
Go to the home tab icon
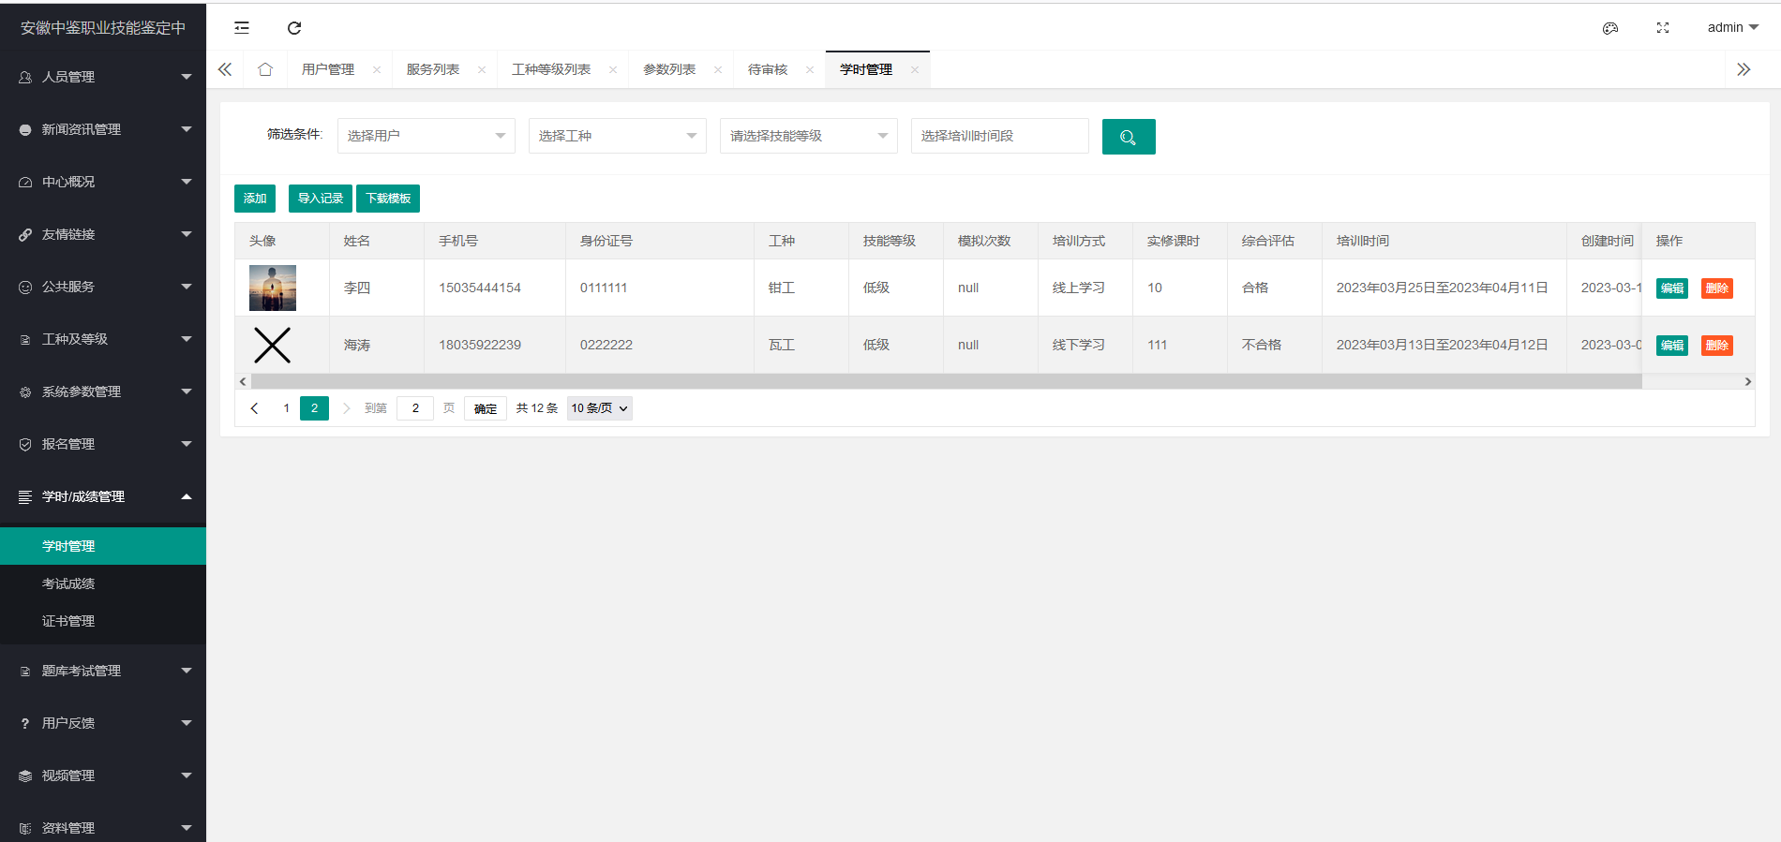(x=265, y=69)
